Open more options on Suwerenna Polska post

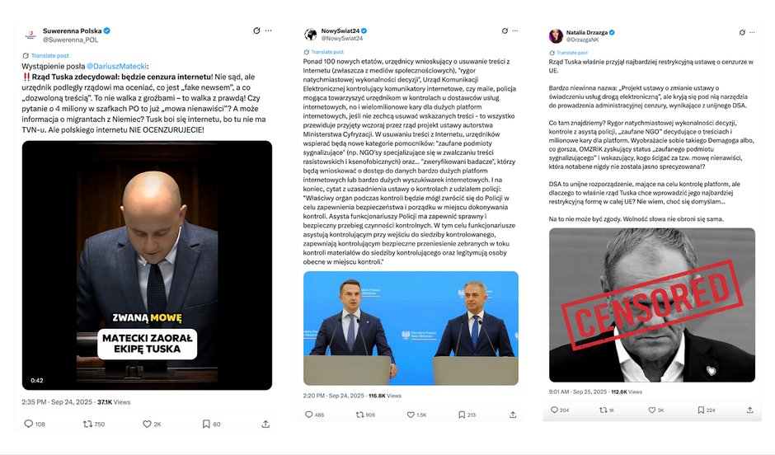pos(269,30)
